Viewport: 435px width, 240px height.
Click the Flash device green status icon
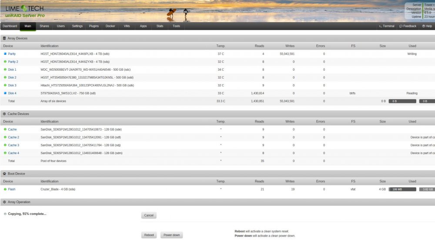[5, 189]
